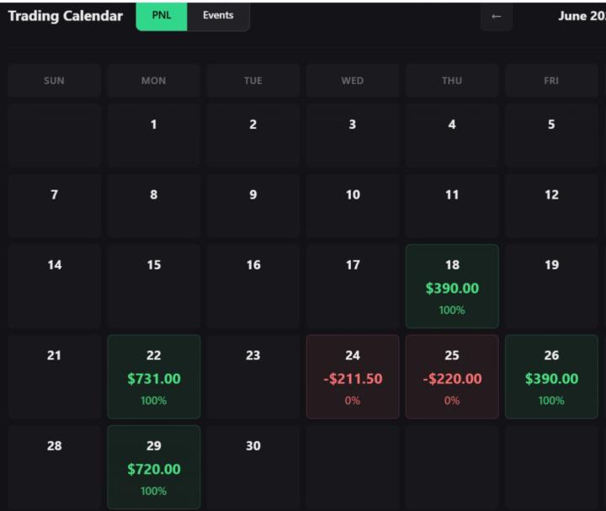The height and width of the screenshot is (511, 606).
Task: Select day 15 in the calendar
Action: [154, 286]
